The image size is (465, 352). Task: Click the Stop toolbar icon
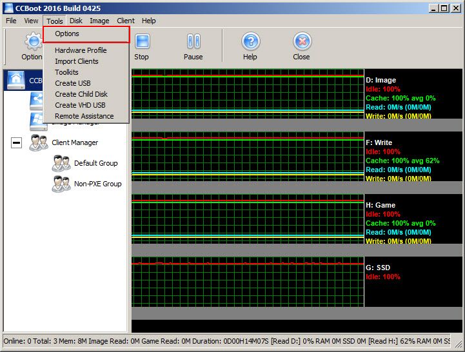click(x=143, y=41)
